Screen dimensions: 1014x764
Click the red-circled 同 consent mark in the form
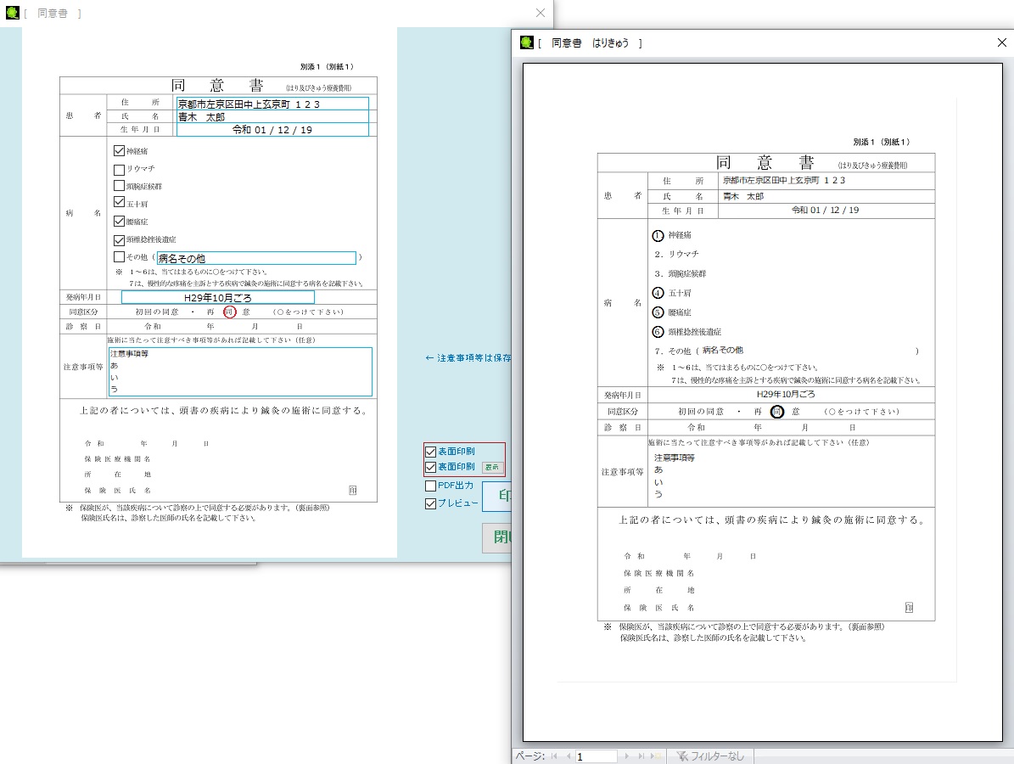[230, 312]
